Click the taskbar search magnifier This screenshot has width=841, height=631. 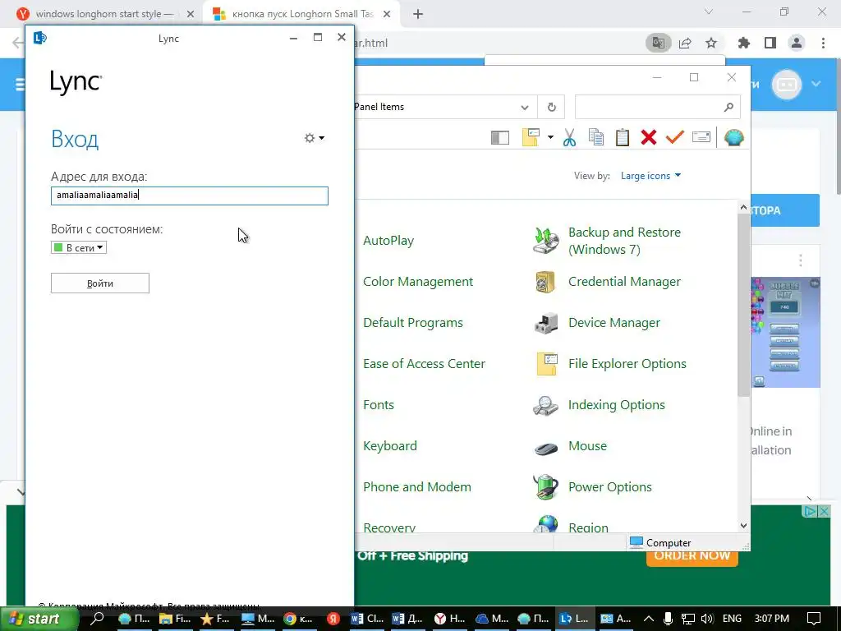[x=97, y=619]
